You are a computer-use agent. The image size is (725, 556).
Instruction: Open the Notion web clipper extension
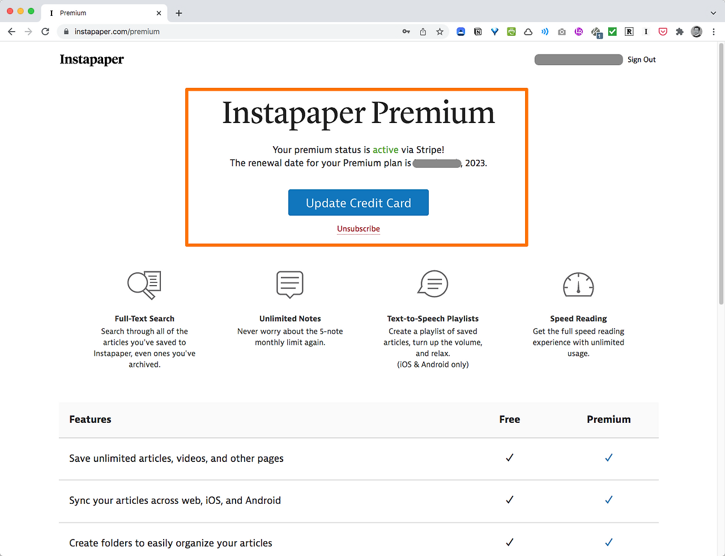478,32
